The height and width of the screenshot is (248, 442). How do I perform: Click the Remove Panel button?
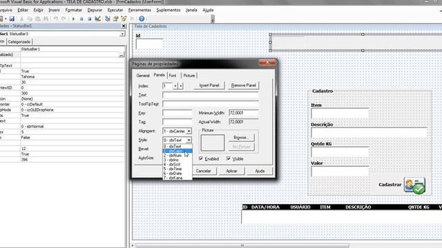click(243, 85)
